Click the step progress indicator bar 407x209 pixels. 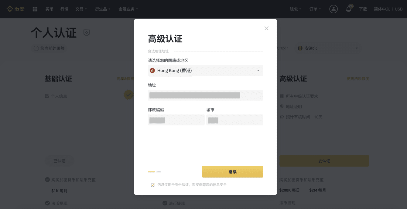tap(155, 172)
